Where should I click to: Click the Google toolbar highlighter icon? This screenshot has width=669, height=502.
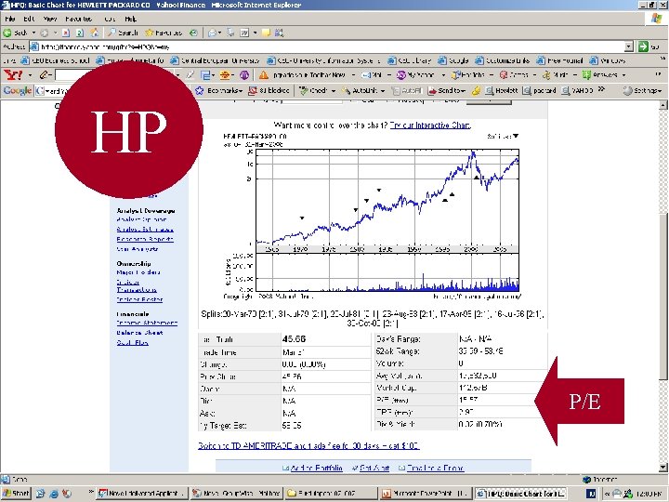pos(476,90)
